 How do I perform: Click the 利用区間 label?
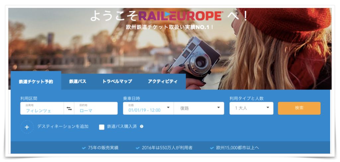(x=29, y=99)
